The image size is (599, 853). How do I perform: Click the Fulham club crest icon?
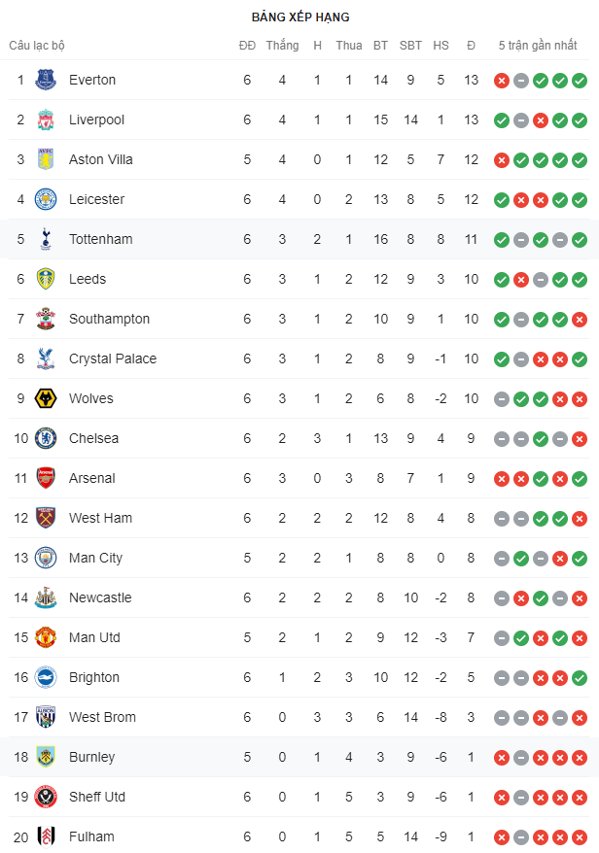46,836
